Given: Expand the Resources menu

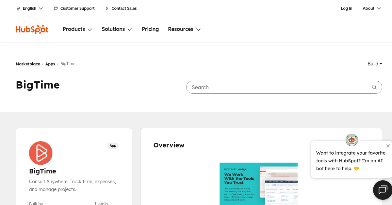Looking at the screenshot, I should pos(184,29).
